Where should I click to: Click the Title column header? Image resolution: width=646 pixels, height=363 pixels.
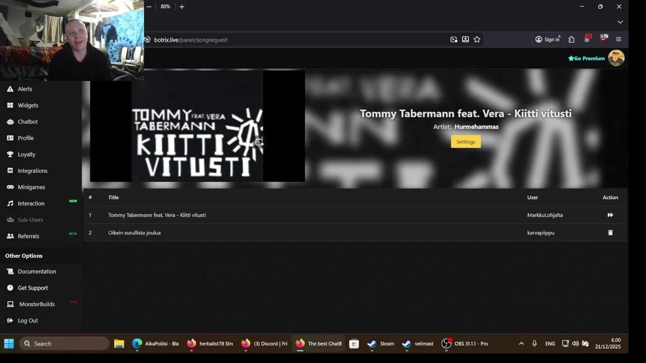click(x=114, y=197)
